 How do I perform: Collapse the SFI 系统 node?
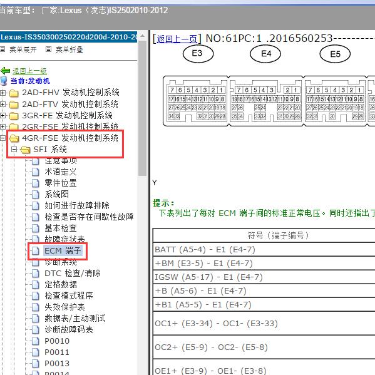14,150
